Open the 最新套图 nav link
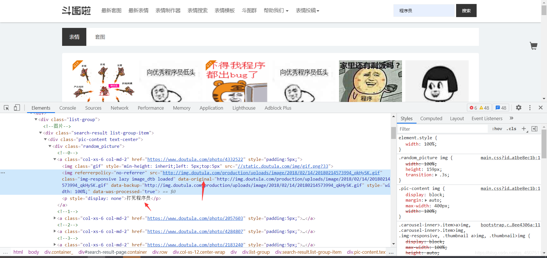Image resolution: width=547 pixels, height=258 pixels. point(111,11)
